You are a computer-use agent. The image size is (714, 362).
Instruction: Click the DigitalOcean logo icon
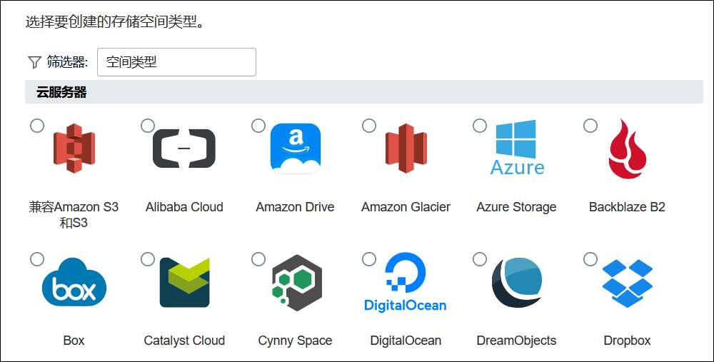pyautogui.click(x=406, y=283)
